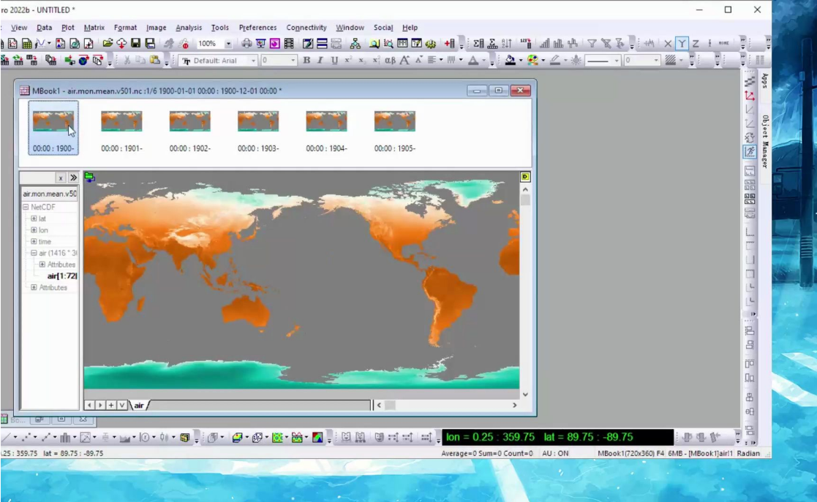The height and width of the screenshot is (502, 817).
Task: Open the Analysis menu
Action: pos(189,28)
